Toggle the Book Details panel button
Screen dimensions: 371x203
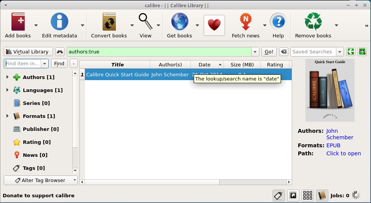pos(322,195)
